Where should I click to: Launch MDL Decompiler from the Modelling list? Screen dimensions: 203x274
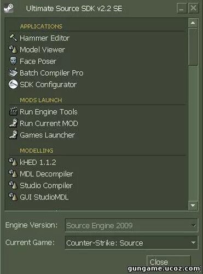pos(47,174)
